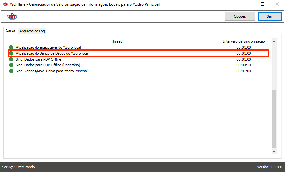Click the Serviço: Executando status text
The width and height of the screenshot is (285, 172).
coord(18,167)
